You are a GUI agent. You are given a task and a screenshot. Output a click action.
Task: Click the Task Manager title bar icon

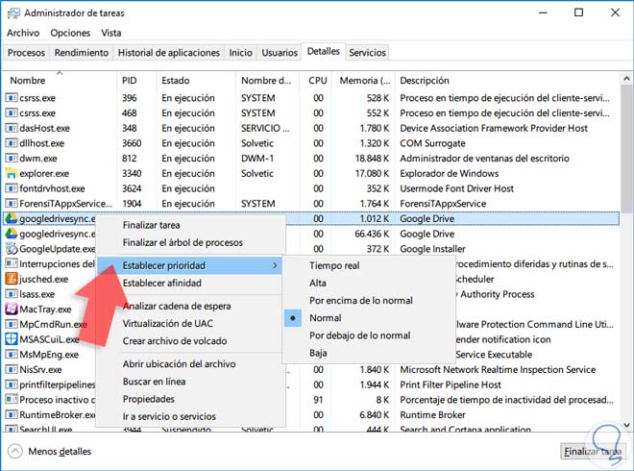(x=13, y=13)
